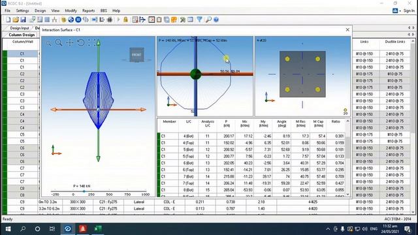
Task: Select results row with L/C 6 (Top)
Action: click(251, 170)
